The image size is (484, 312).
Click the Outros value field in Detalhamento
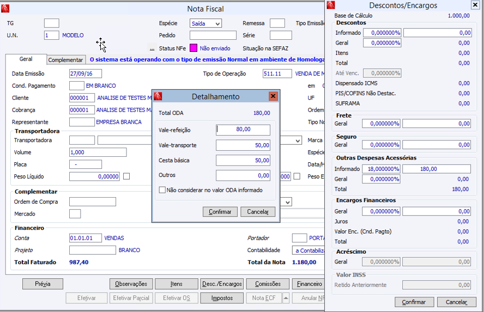[x=243, y=175]
